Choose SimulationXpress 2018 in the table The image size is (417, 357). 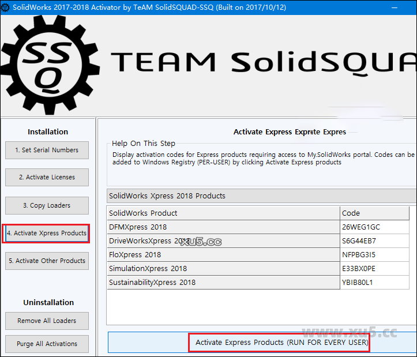coord(223,269)
